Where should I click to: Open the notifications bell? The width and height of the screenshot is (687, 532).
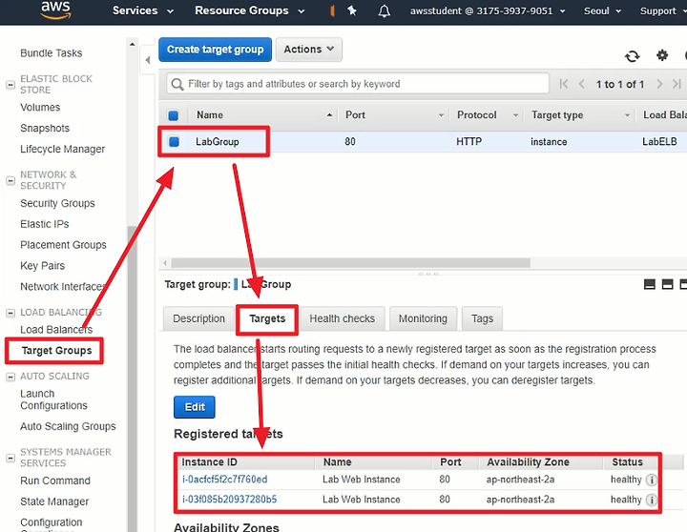[384, 10]
